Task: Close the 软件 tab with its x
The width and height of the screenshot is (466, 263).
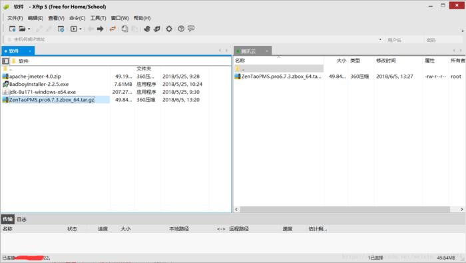Action: tap(30, 51)
